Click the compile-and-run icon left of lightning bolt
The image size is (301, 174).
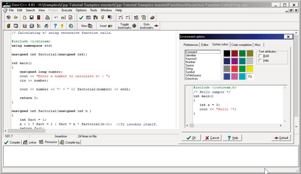(x=95, y=18)
